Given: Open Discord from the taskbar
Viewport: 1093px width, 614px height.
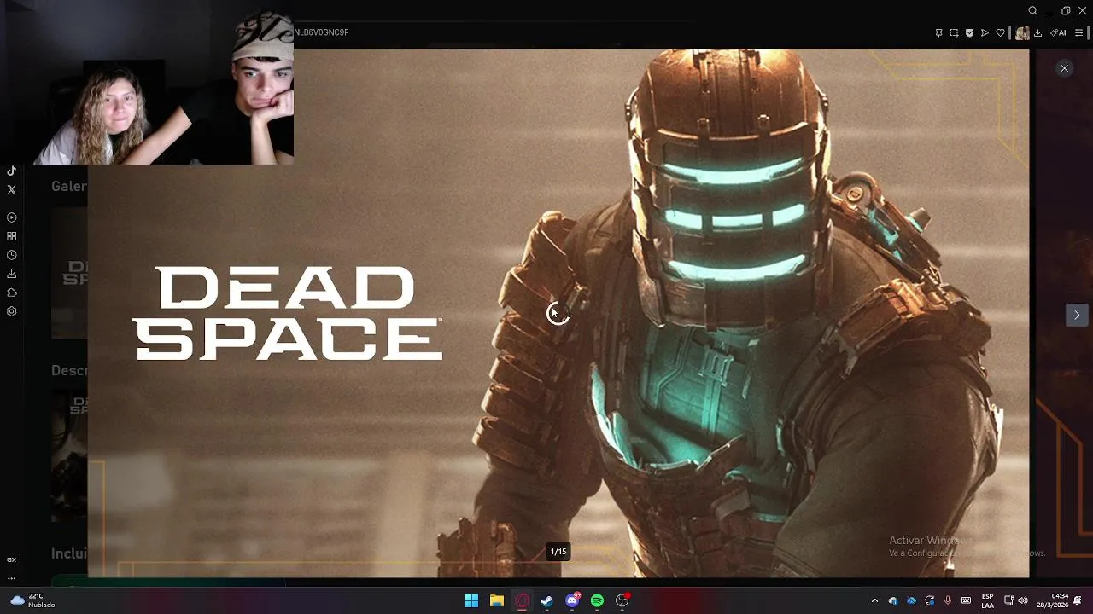Looking at the screenshot, I should pyautogui.click(x=572, y=600).
